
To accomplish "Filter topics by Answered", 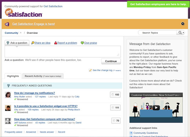I will [x=31, y=132].
